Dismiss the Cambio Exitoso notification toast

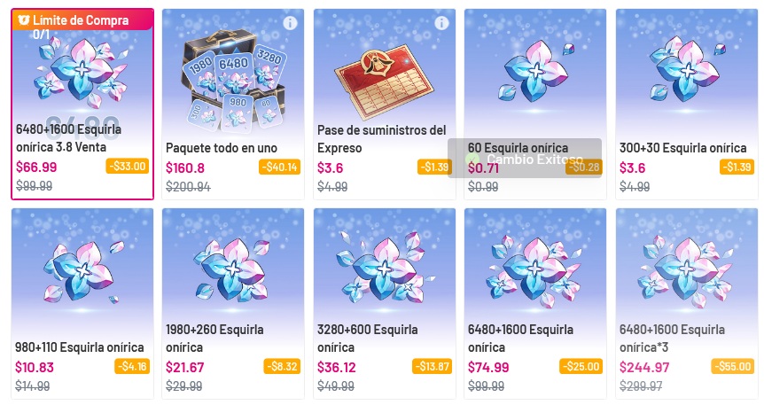point(525,159)
